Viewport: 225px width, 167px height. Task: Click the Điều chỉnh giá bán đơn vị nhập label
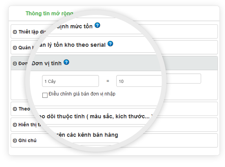[82, 94]
